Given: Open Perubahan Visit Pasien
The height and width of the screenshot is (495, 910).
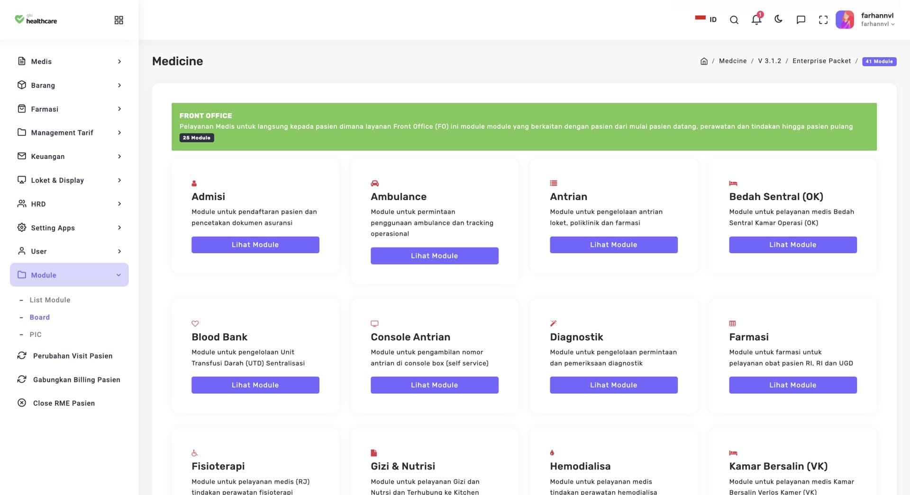Looking at the screenshot, I should tap(69, 356).
